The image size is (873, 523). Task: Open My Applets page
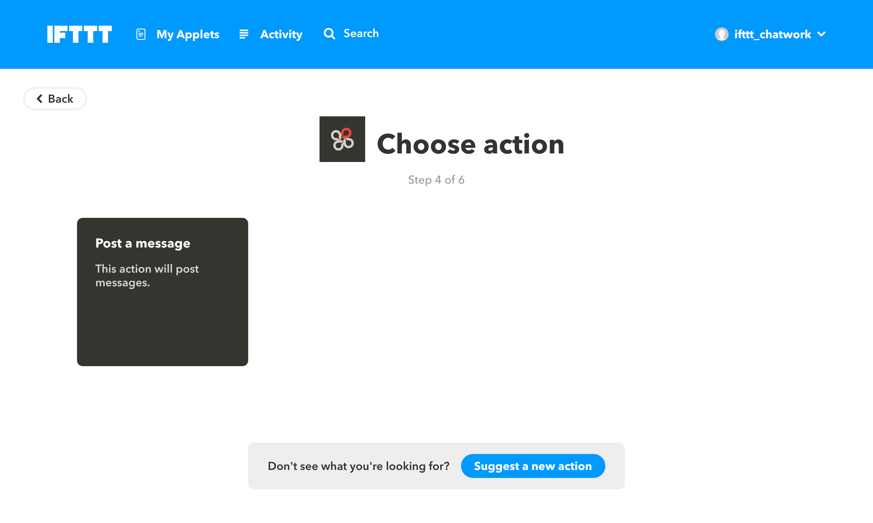187,34
